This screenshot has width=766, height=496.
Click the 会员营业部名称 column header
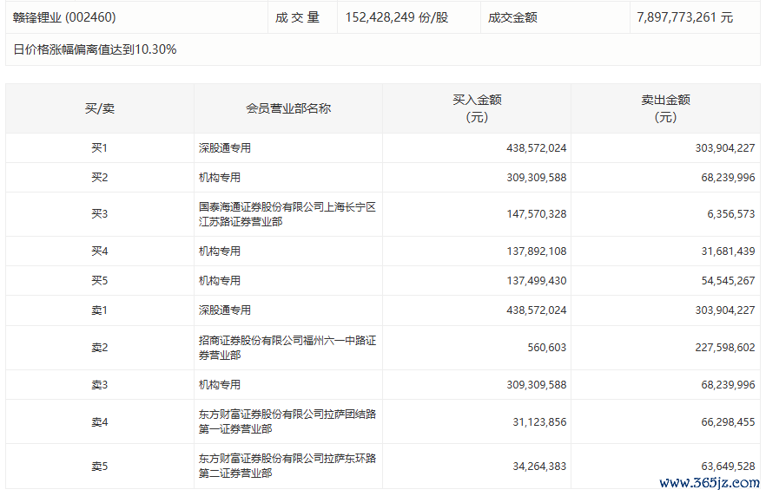click(x=288, y=108)
